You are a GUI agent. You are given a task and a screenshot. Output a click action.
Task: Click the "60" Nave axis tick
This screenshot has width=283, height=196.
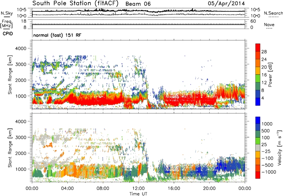(x=253, y=21)
